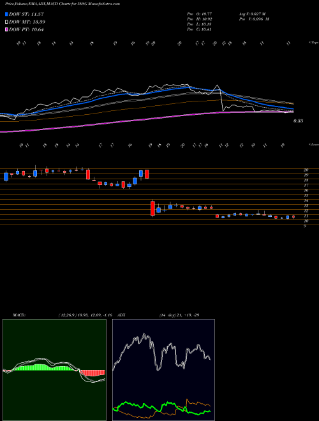The image size is (319, 421).
Task: Click the price axis label 17
Action: tap(306, 185)
